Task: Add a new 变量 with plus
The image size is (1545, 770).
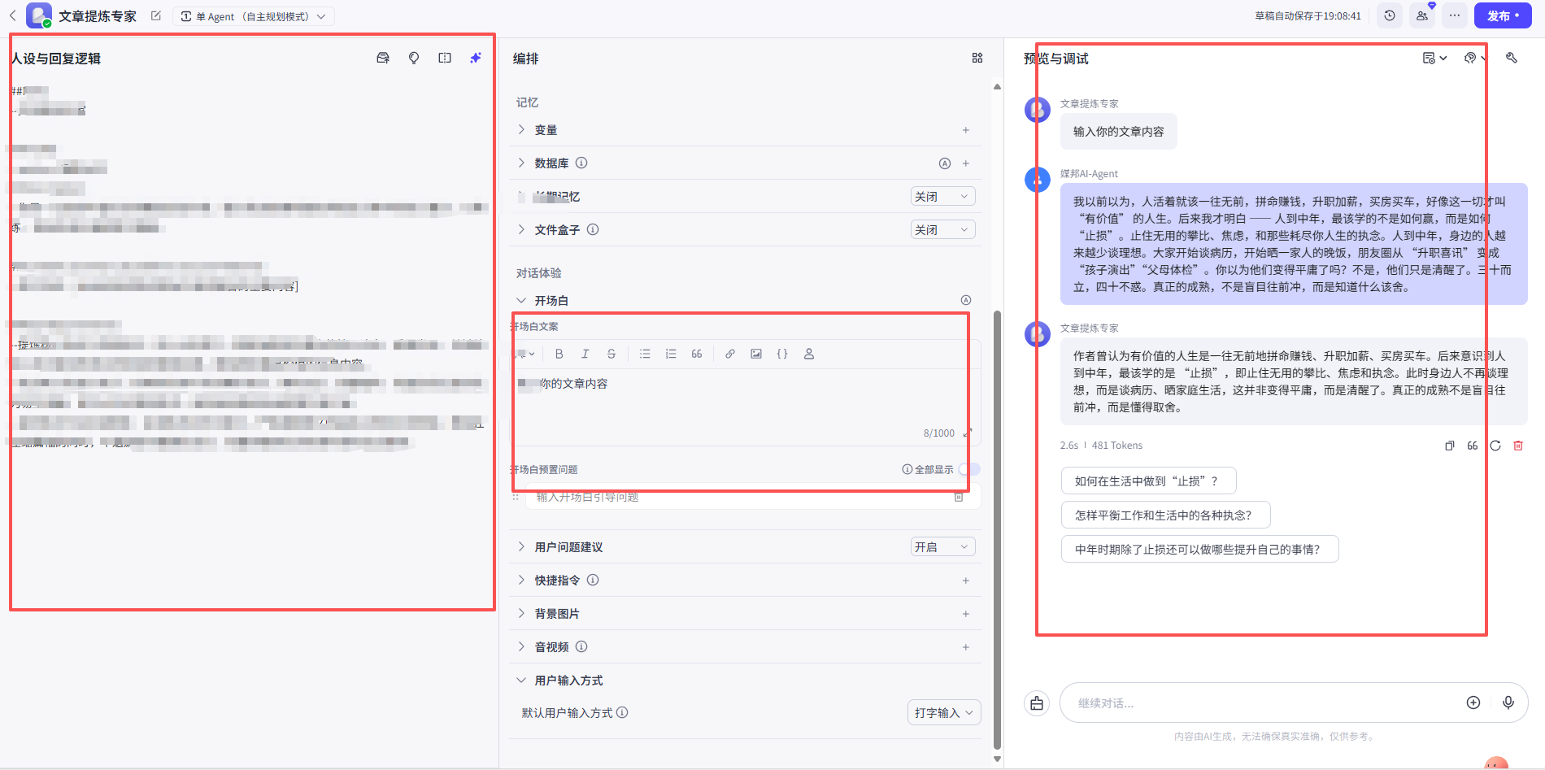Action: point(966,130)
